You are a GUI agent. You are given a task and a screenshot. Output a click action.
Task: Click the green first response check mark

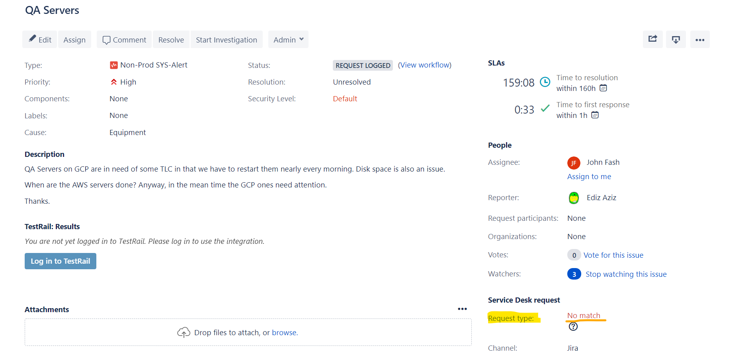point(545,108)
